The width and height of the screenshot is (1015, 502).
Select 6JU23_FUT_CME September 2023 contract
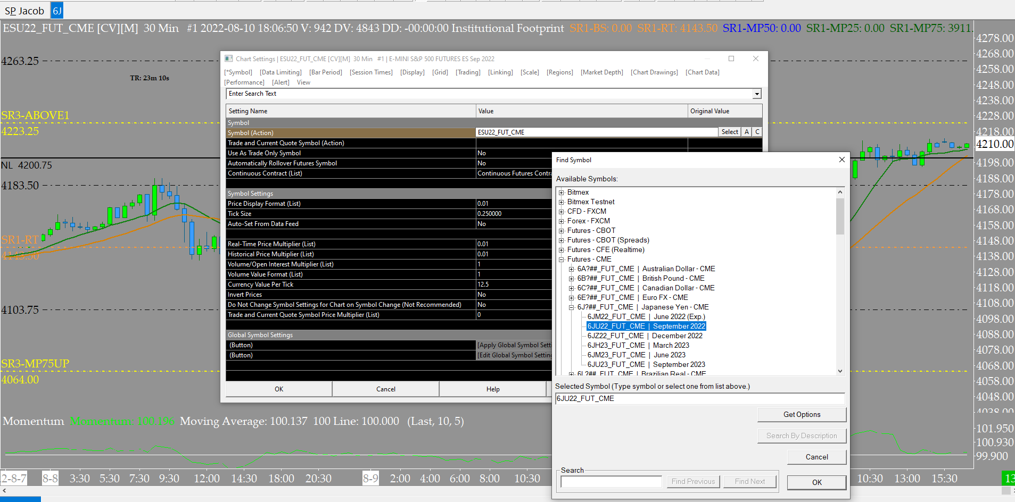point(646,365)
